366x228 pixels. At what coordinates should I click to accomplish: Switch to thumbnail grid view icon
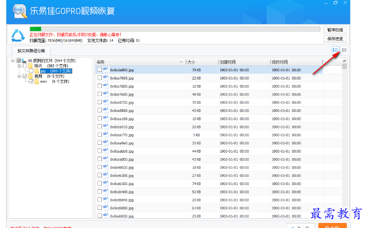coord(344,50)
